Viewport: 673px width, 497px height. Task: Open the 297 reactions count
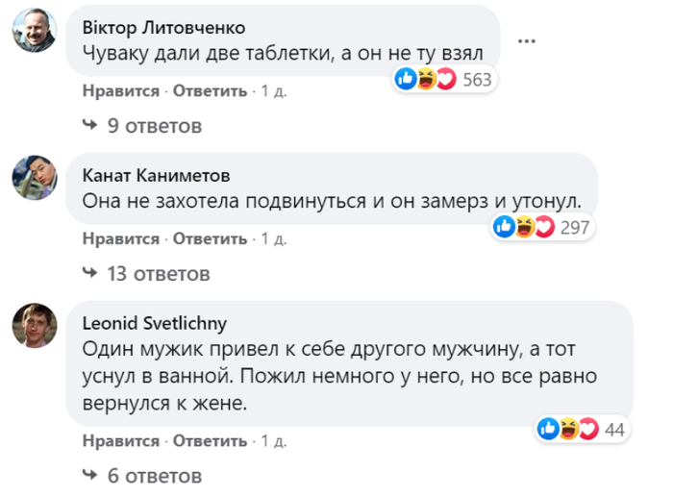pos(575,227)
